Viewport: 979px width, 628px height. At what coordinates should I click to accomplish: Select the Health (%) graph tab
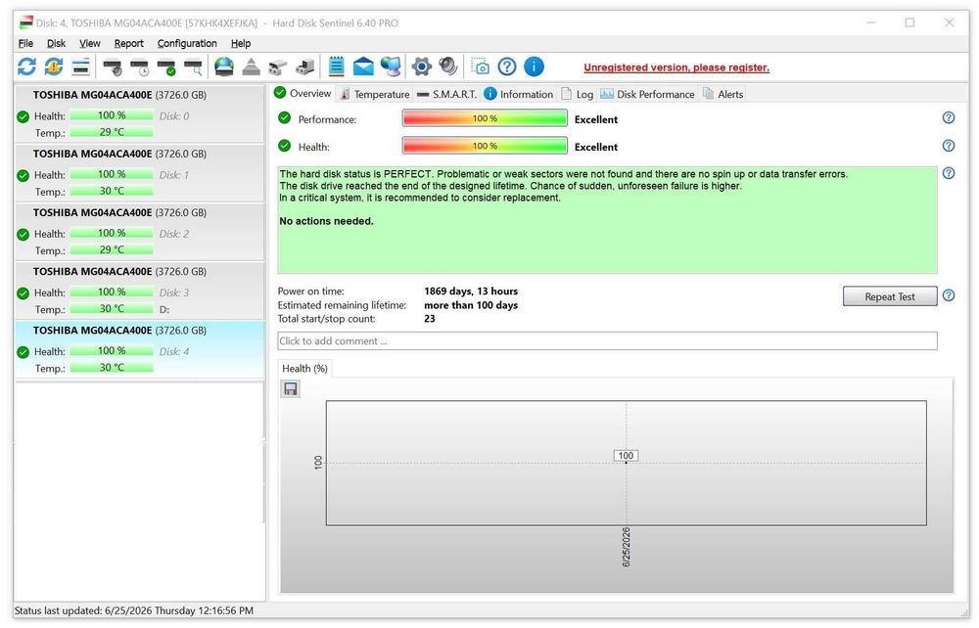tap(304, 369)
